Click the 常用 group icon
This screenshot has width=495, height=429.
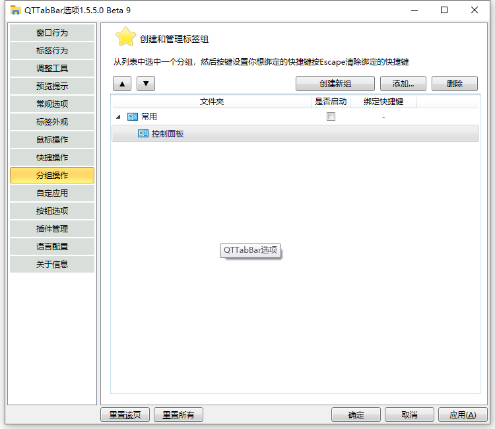[x=133, y=117]
